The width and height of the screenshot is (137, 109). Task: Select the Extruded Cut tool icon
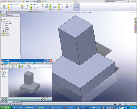click(22, 7)
